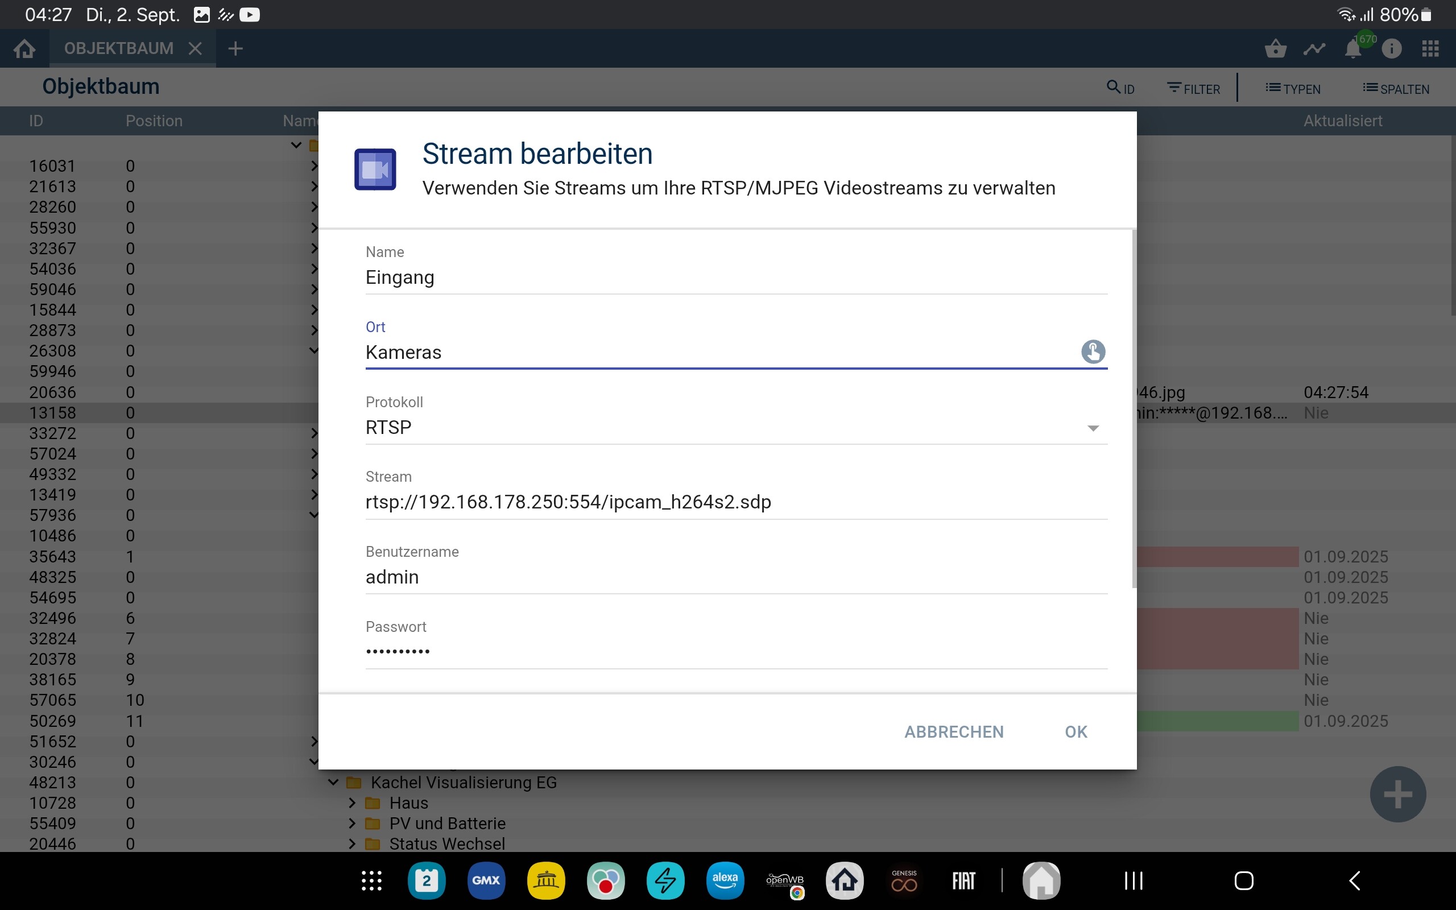Expand the Status Wechsel folder
The width and height of the screenshot is (1456, 910).
point(353,844)
